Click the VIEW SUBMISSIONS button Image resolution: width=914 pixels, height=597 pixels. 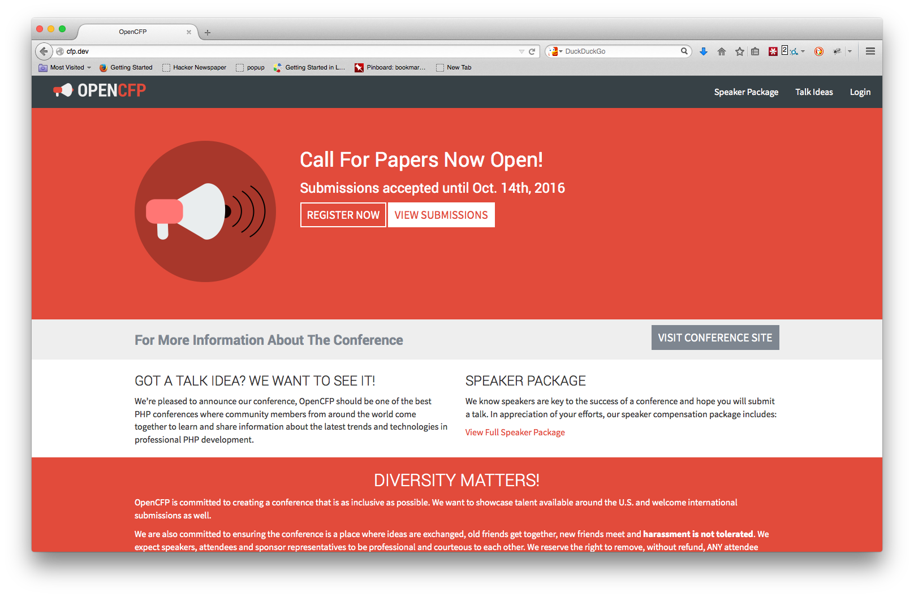click(x=441, y=215)
